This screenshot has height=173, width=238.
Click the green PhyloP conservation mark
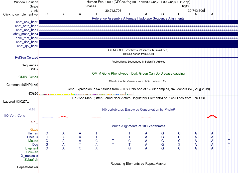coord(129,118)
